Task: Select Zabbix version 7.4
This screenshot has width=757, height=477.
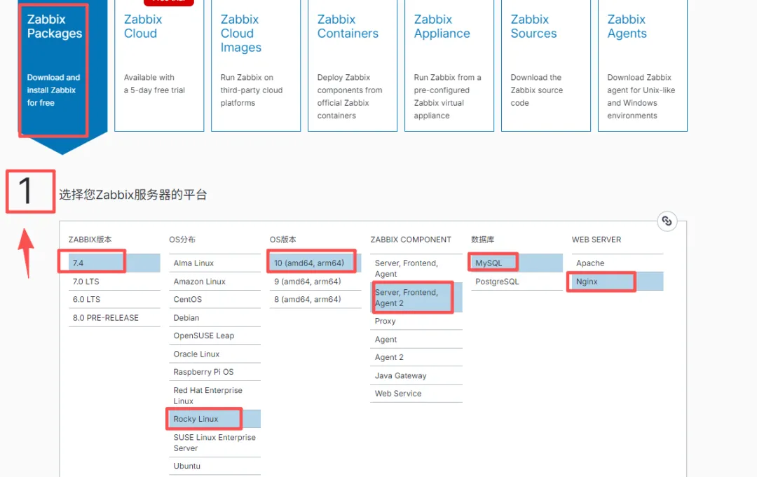Action: (114, 263)
